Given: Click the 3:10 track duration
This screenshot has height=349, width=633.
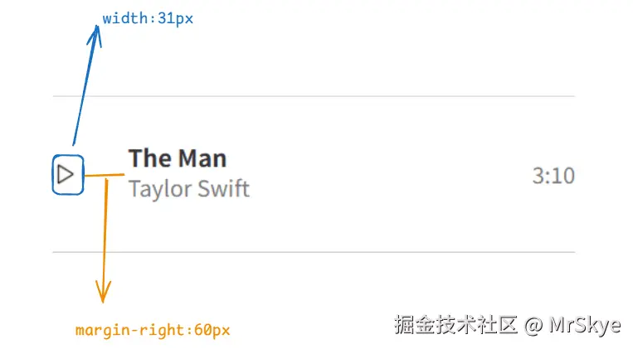Looking at the screenshot, I should (553, 176).
